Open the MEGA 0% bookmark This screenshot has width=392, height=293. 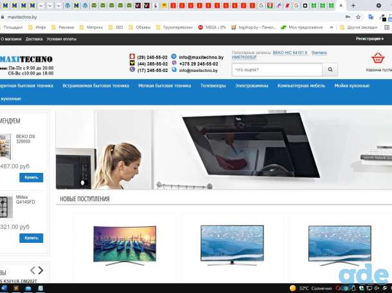[x=212, y=27]
